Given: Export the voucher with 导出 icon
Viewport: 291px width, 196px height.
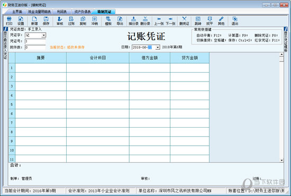Looking at the screenshot, I should [x=120, y=21].
